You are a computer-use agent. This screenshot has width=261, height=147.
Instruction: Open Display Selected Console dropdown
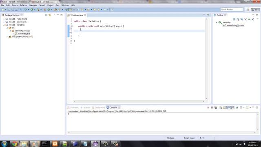tap(244, 108)
